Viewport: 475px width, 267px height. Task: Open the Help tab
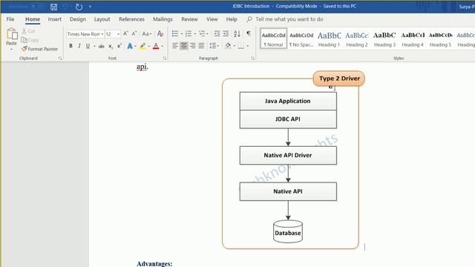click(232, 19)
